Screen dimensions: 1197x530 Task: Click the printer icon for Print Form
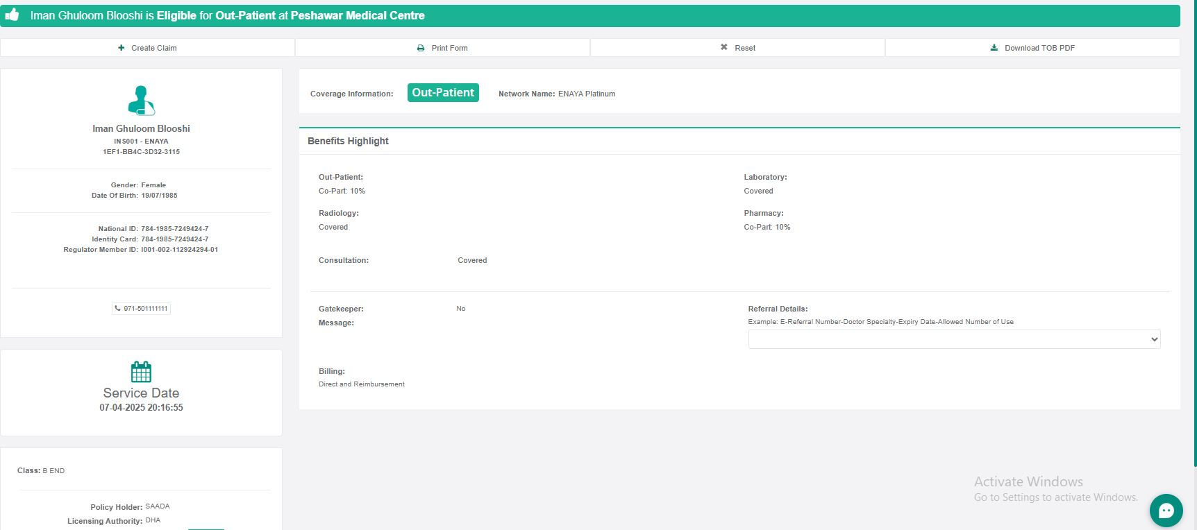tap(421, 48)
